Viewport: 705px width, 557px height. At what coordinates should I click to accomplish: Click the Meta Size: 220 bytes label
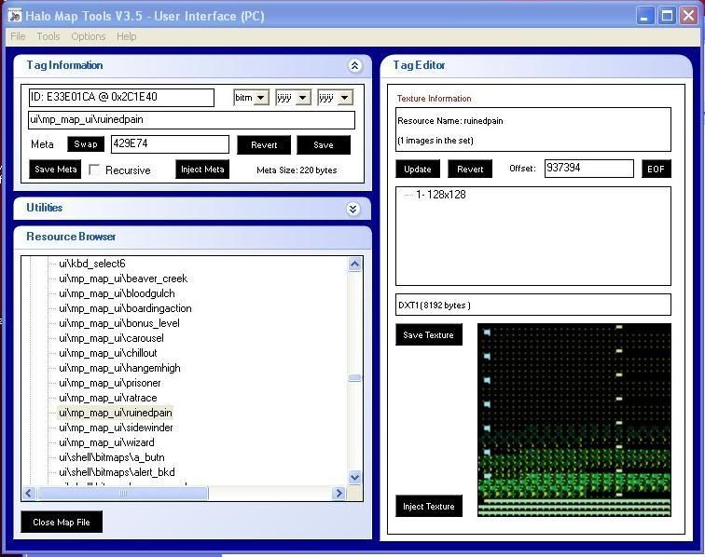297,170
